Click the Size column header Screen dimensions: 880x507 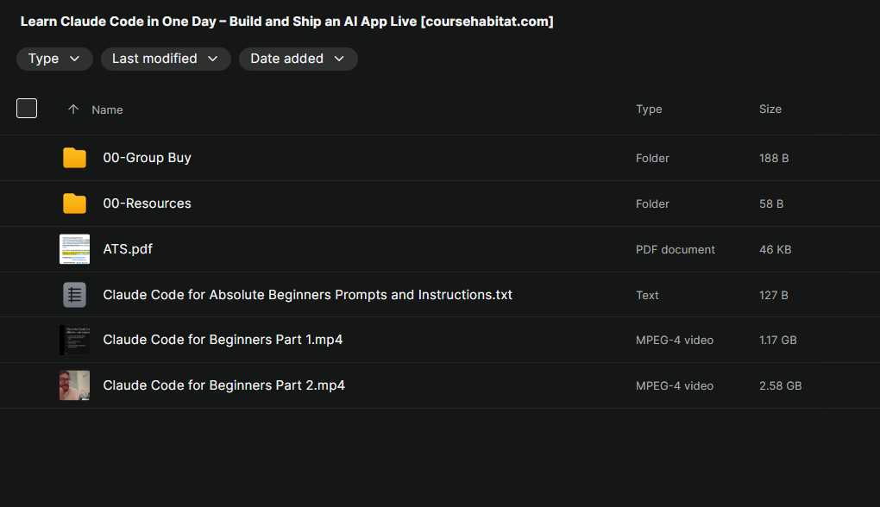click(x=770, y=110)
